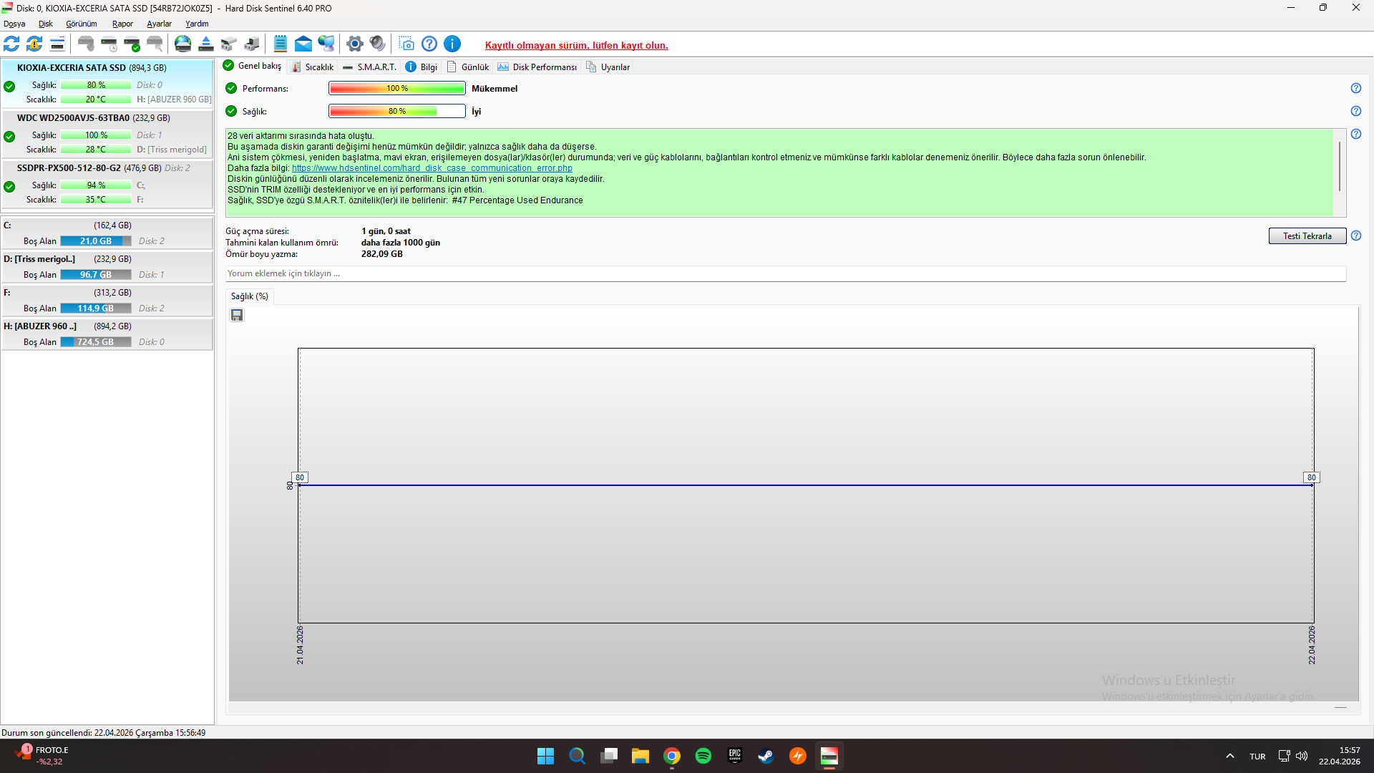Click the help icon next to Testi Tekrarla

tap(1356, 236)
